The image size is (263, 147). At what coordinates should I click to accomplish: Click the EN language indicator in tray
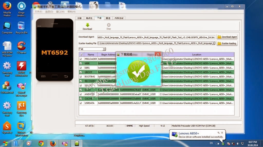coord(211,143)
